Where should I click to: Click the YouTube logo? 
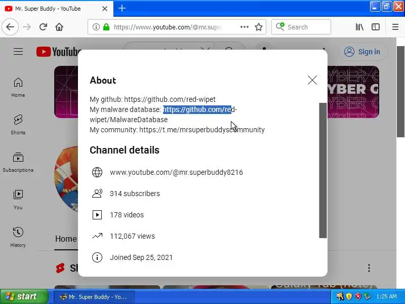click(x=57, y=52)
